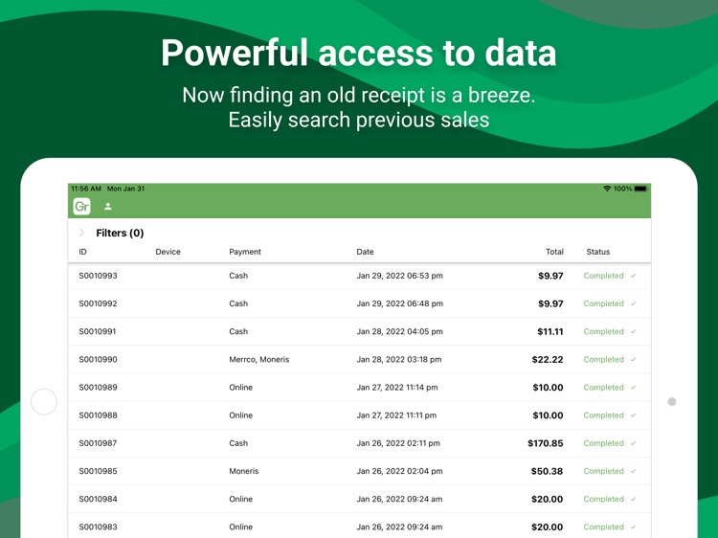Select date Jan 28, 2022 04:05 pm

400,331
